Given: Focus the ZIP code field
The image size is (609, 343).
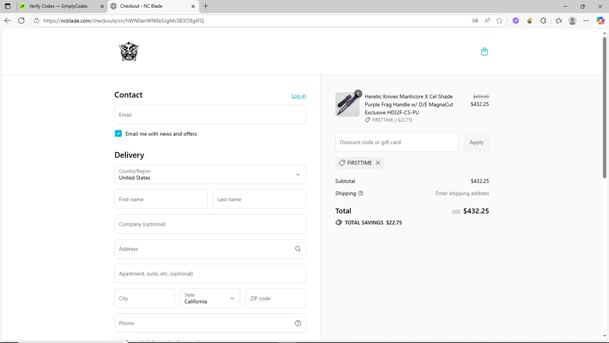Looking at the screenshot, I should [x=275, y=298].
